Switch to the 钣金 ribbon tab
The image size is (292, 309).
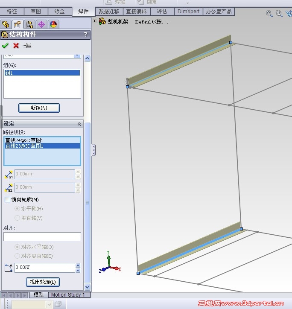[x=59, y=12]
